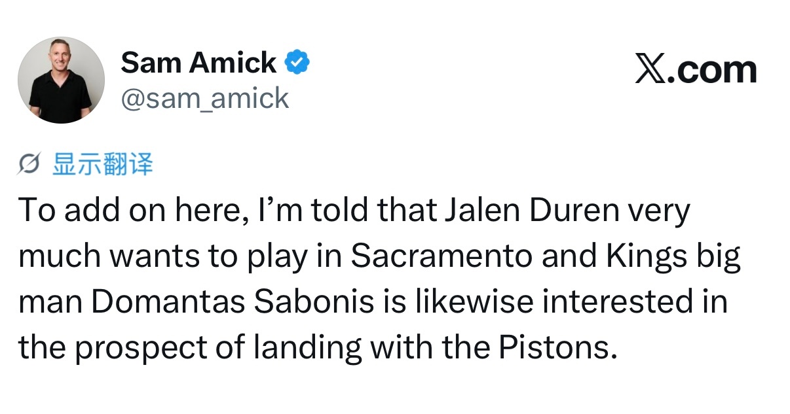Show translation via 显示翻译 link
The height and width of the screenshot is (414, 790).
pos(102,165)
